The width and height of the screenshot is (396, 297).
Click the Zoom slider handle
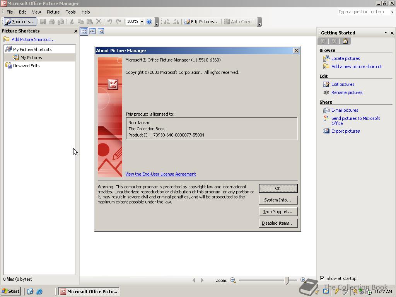click(x=287, y=280)
